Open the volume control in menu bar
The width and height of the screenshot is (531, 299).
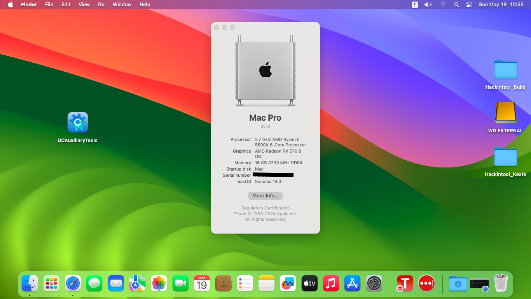[x=428, y=5]
